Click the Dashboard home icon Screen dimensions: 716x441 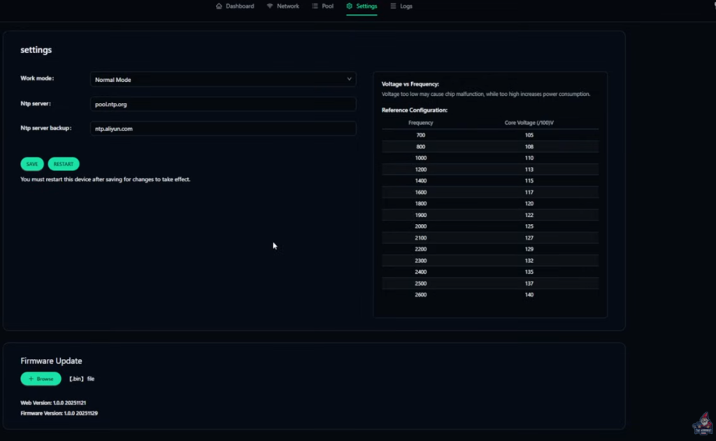point(219,6)
